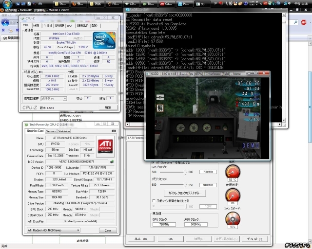
Task: Open the '1.ATI Radeon' display dropdown in Catalyst
Action: coord(135,138)
